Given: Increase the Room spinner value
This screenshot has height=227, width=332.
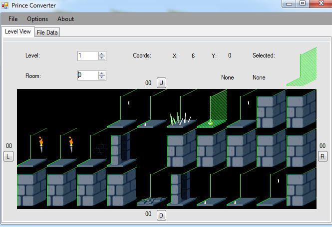Looking at the screenshot, I should pos(102,73).
